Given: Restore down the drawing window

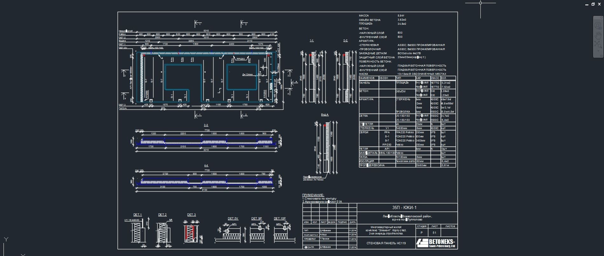Looking at the screenshot, I should point(593,4).
